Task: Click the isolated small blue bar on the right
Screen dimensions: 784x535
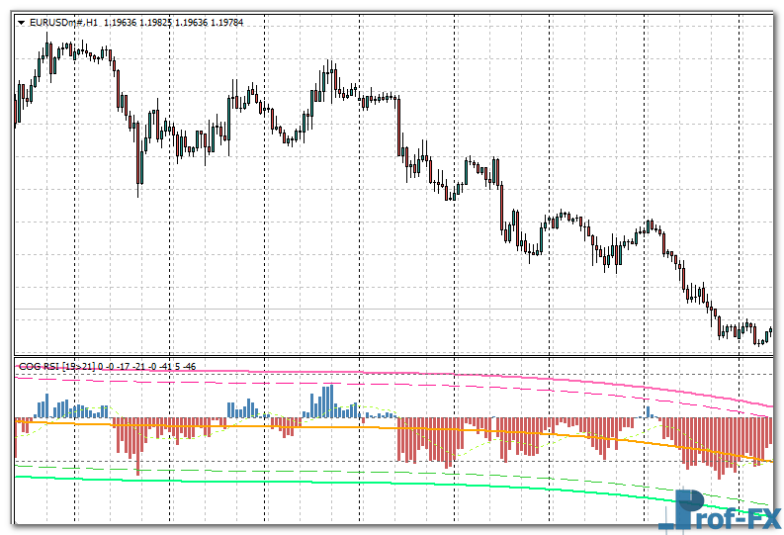Action: [648, 410]
